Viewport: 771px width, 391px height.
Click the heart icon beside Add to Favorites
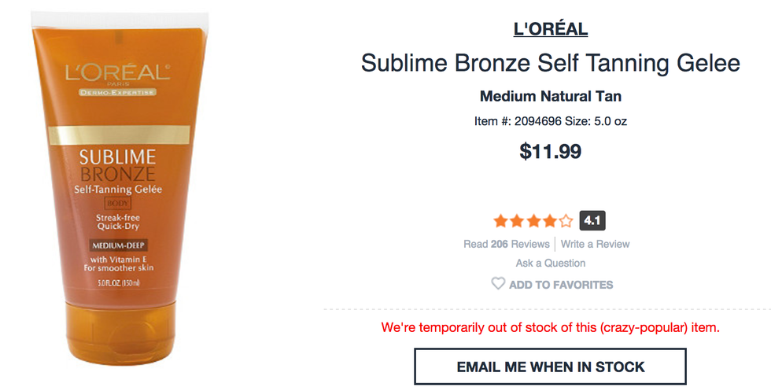coord(498,284)
